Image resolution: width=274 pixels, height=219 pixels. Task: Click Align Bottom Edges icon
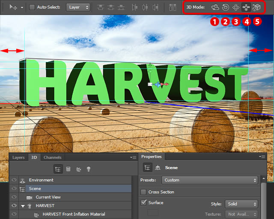pyautogui.click(x=121, y=7)
